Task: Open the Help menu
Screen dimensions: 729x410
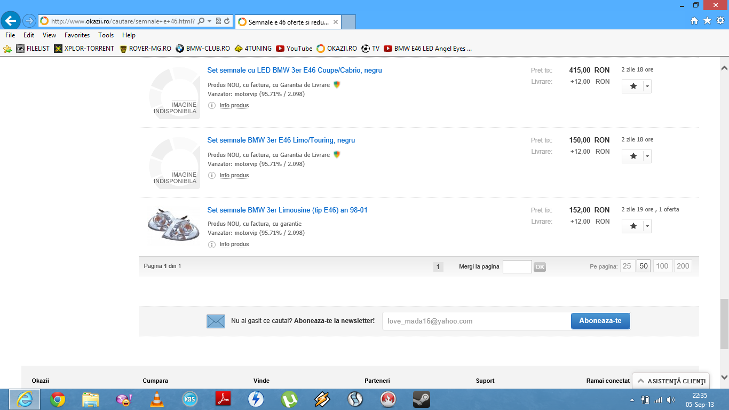Action: coord(129,35)
